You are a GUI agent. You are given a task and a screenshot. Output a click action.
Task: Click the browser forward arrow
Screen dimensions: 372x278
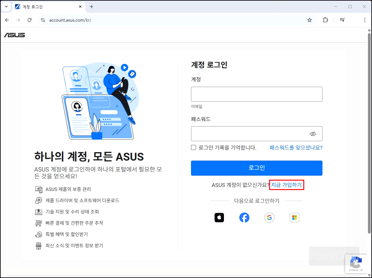pyautogui.click(x=18, y=20)
